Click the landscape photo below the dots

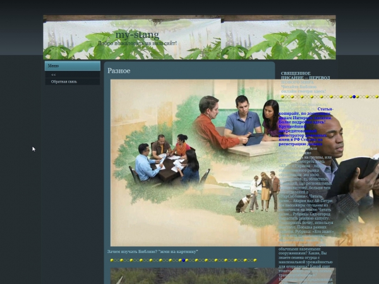(222, 276)
